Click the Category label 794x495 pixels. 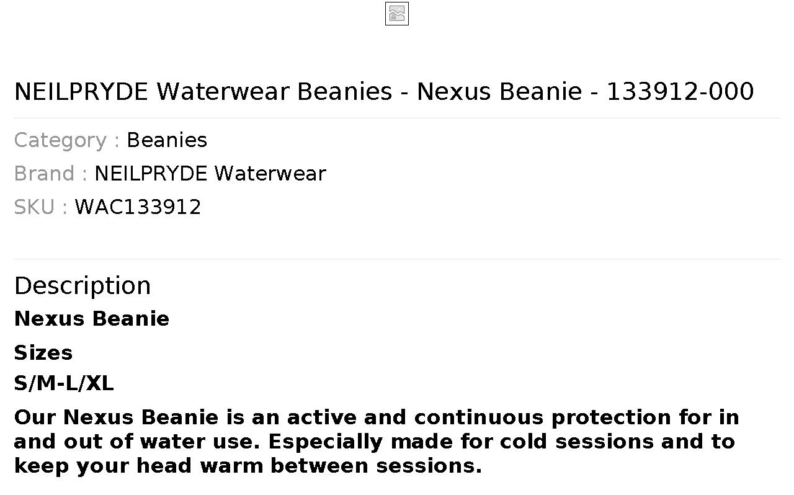point(67,141)
